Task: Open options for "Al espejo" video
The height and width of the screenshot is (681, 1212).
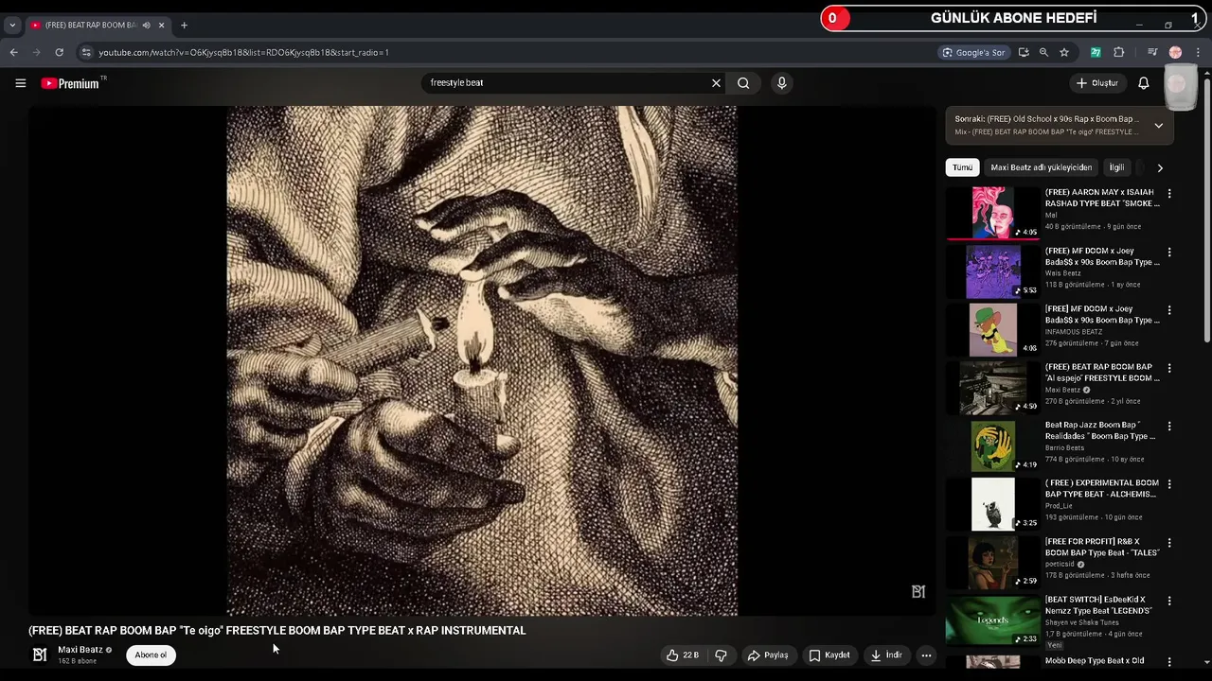Action: coord(1169,368)
